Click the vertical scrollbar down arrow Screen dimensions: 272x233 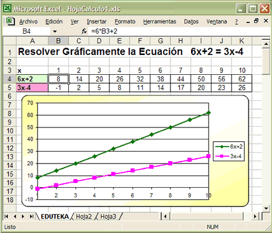click(266, 208)
